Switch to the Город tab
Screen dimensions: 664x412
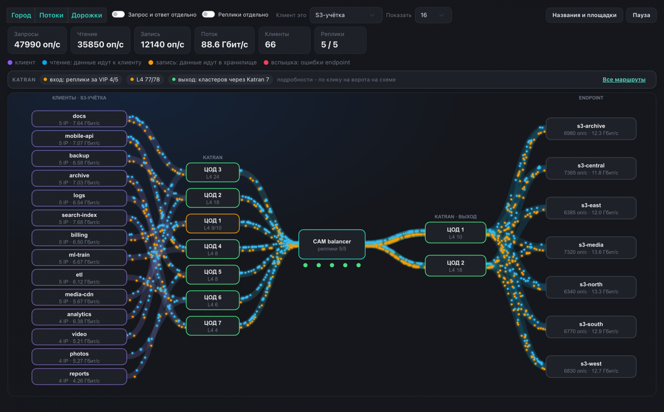21,15
